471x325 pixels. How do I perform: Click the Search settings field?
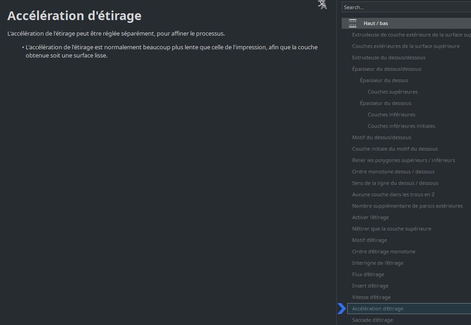click(x=407, y=7)
